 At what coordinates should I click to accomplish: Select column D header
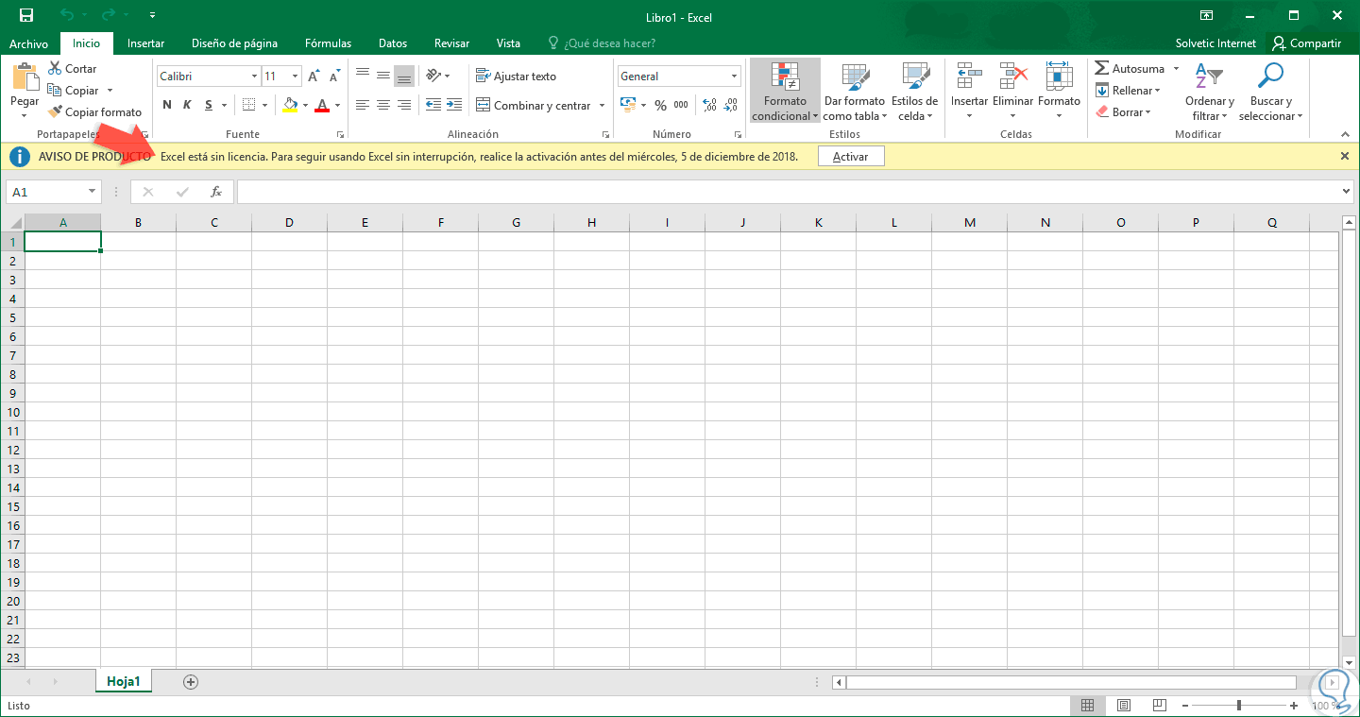coord(289,223)
